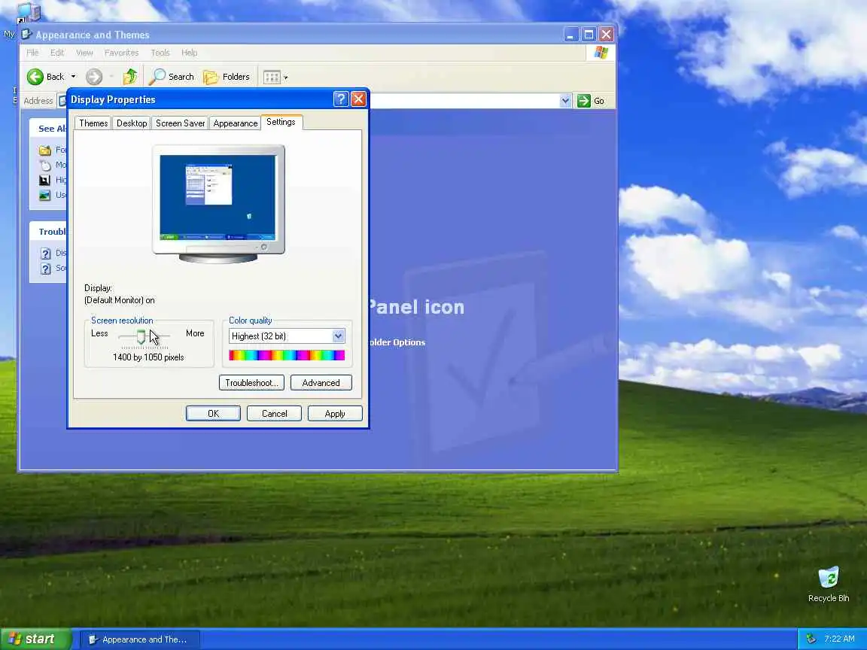
Task: Click second help icon under Troubleshooters
Action: (x=46, y=269)
